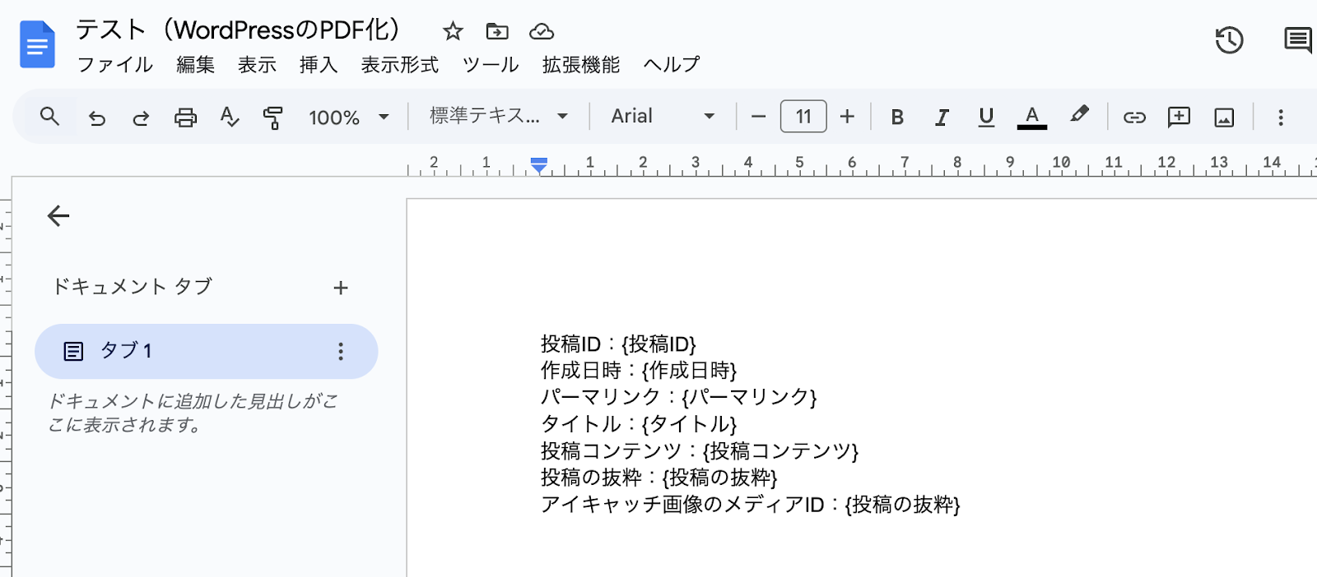The image size is (1317, 577).
Task: Add a new document tab
Action: pyautogui.click(x=341, y=288)
